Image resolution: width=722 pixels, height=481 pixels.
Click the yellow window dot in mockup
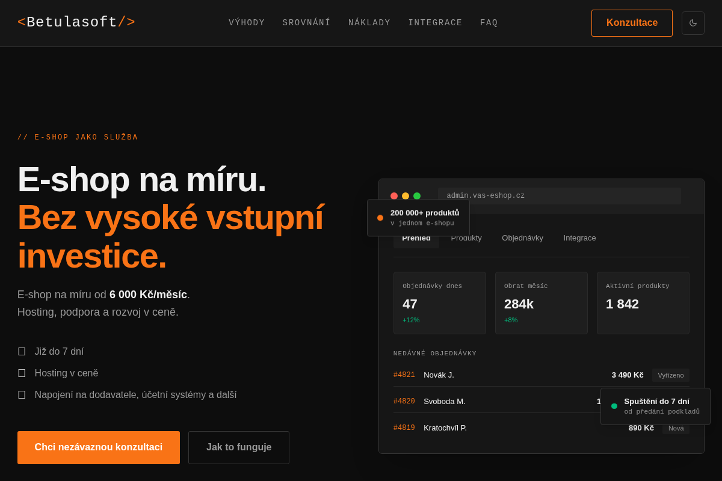tap(406, 196)
